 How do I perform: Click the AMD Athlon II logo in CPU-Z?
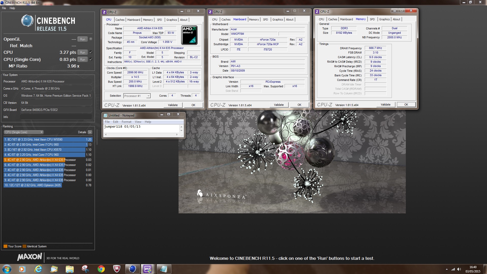click(189, 35)
